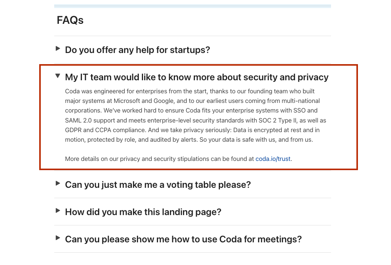Click the 'How did you make this landing page?' heading
391x265 pixels.
[x=143, y=212]
